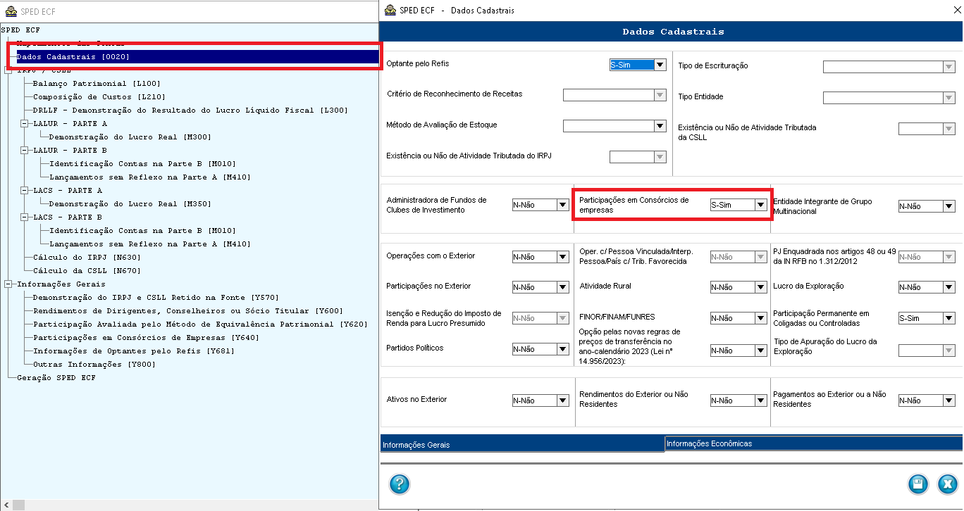Open Rendimentos de Dirigentes [Y600]

tap(188, 310)
